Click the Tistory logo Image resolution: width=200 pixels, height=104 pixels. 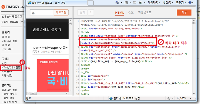coord(10,7)
